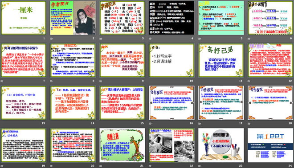294x168 pixels.
Task: Select slide 22 with black-and-white photos
Action: [171, 145]
